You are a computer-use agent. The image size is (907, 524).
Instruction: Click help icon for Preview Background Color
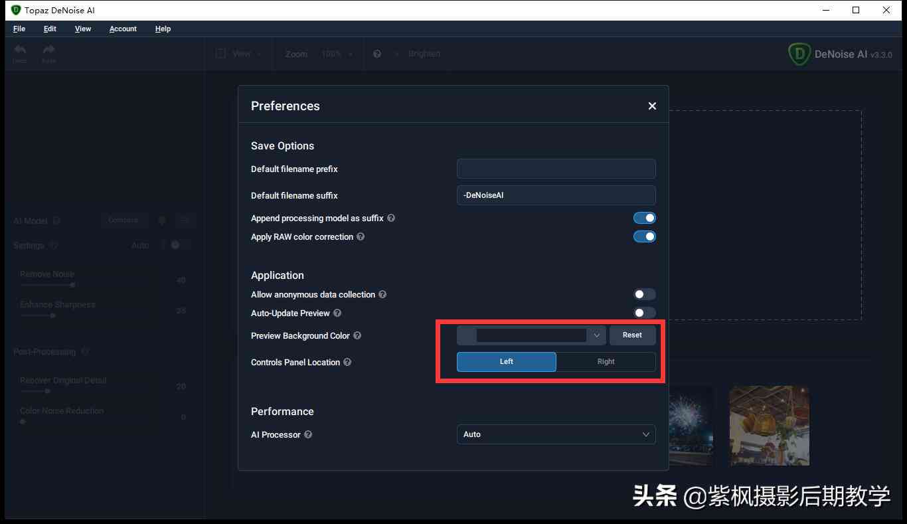click(x=357, y=335)
